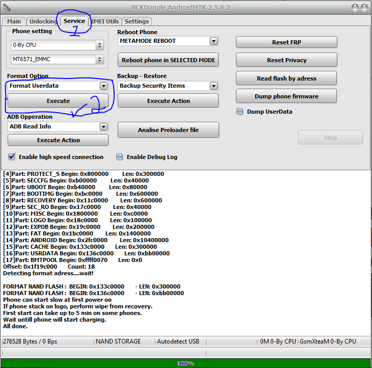Click 'Autodetect USB' in status bar
This screenshot has width=372, height=368.
[178, 341]
